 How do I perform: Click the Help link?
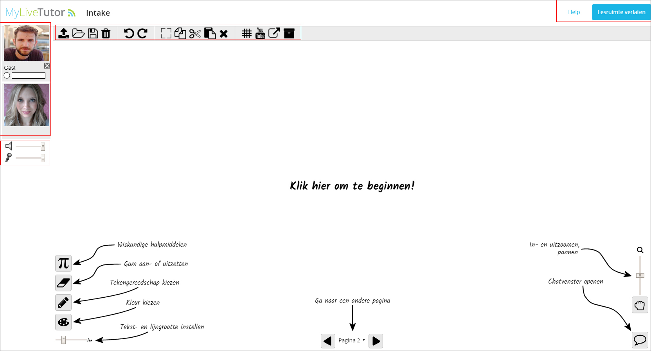pos(574,12)
